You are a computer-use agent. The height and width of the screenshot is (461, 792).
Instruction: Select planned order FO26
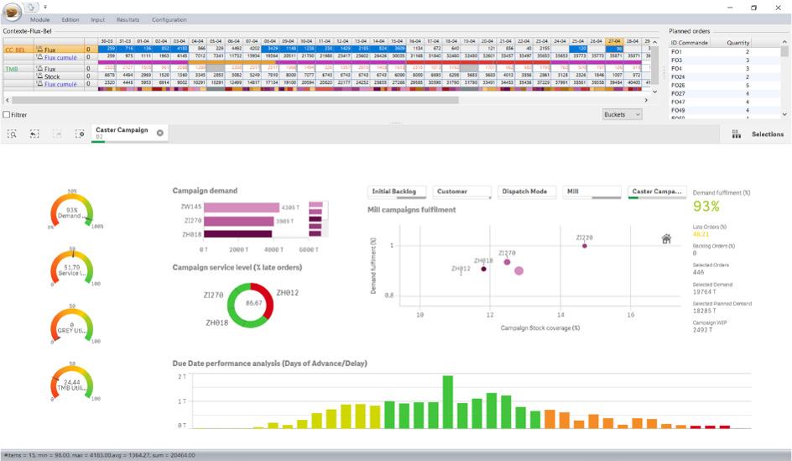click(725, 86)
